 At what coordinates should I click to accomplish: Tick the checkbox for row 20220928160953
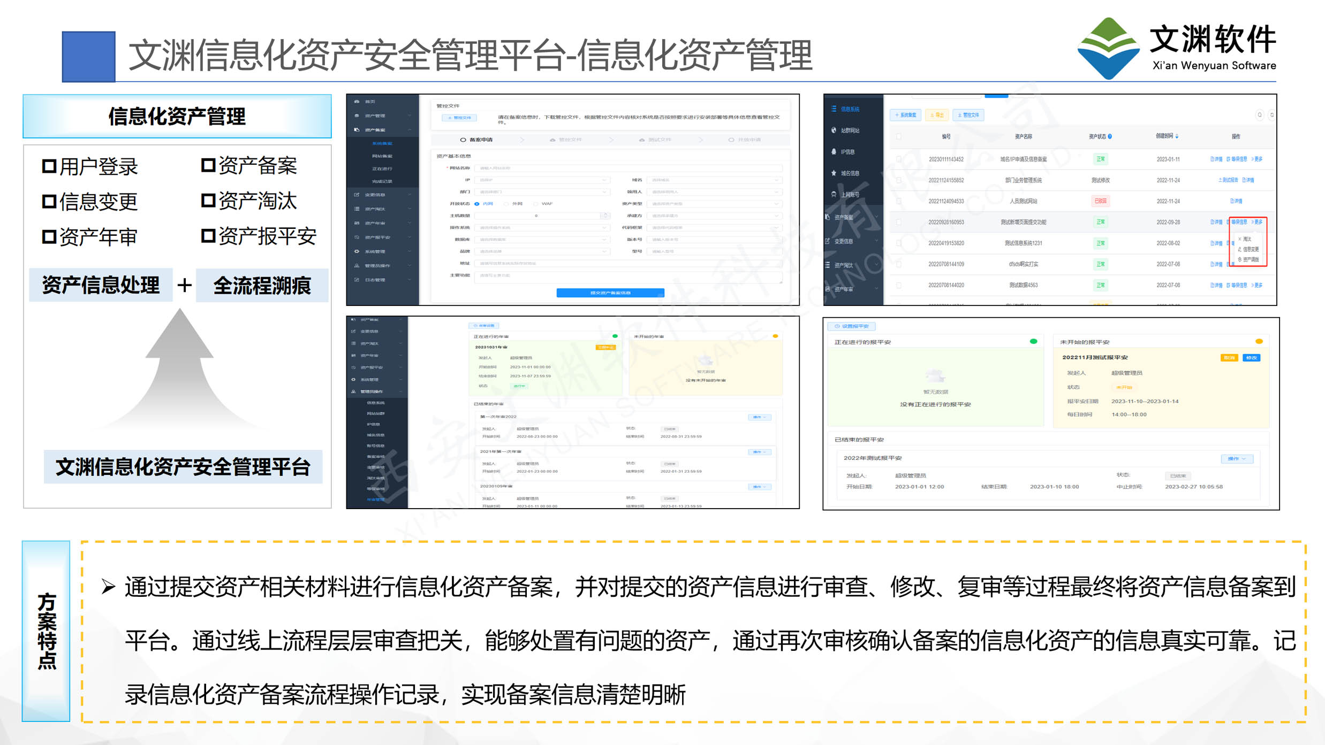point(899,222)
